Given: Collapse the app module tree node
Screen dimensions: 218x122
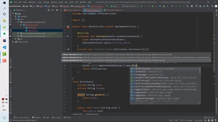Looking at the screenshot, I should [13, 14].
